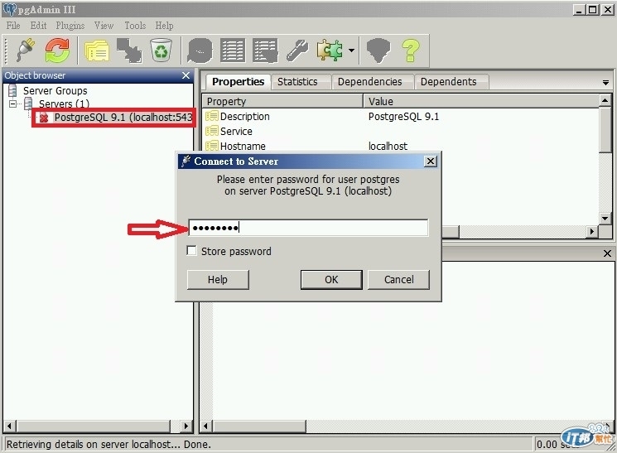Screen dimensions: 617x453
Task: Click the View data grid icon
Action: tap(233, 50)
